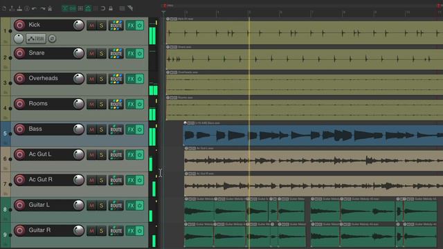Toggle the snap magnet toolbar icon
The width and height of the screenshot is (443, 249).
[103, 8]
